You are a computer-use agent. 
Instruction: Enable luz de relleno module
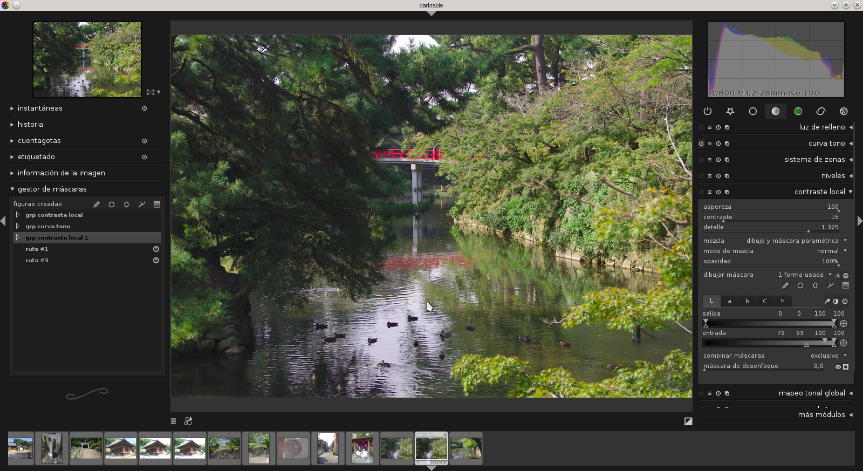701,127
